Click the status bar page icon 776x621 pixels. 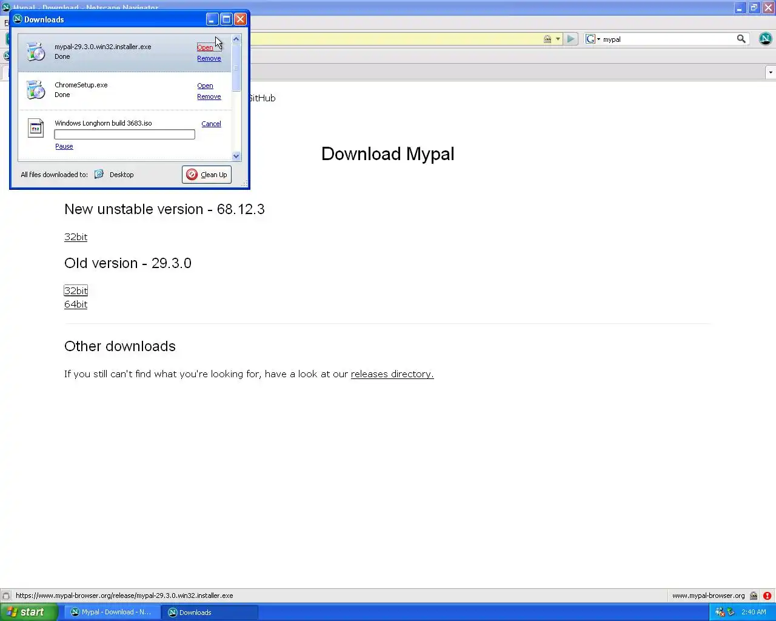[6, 596]
